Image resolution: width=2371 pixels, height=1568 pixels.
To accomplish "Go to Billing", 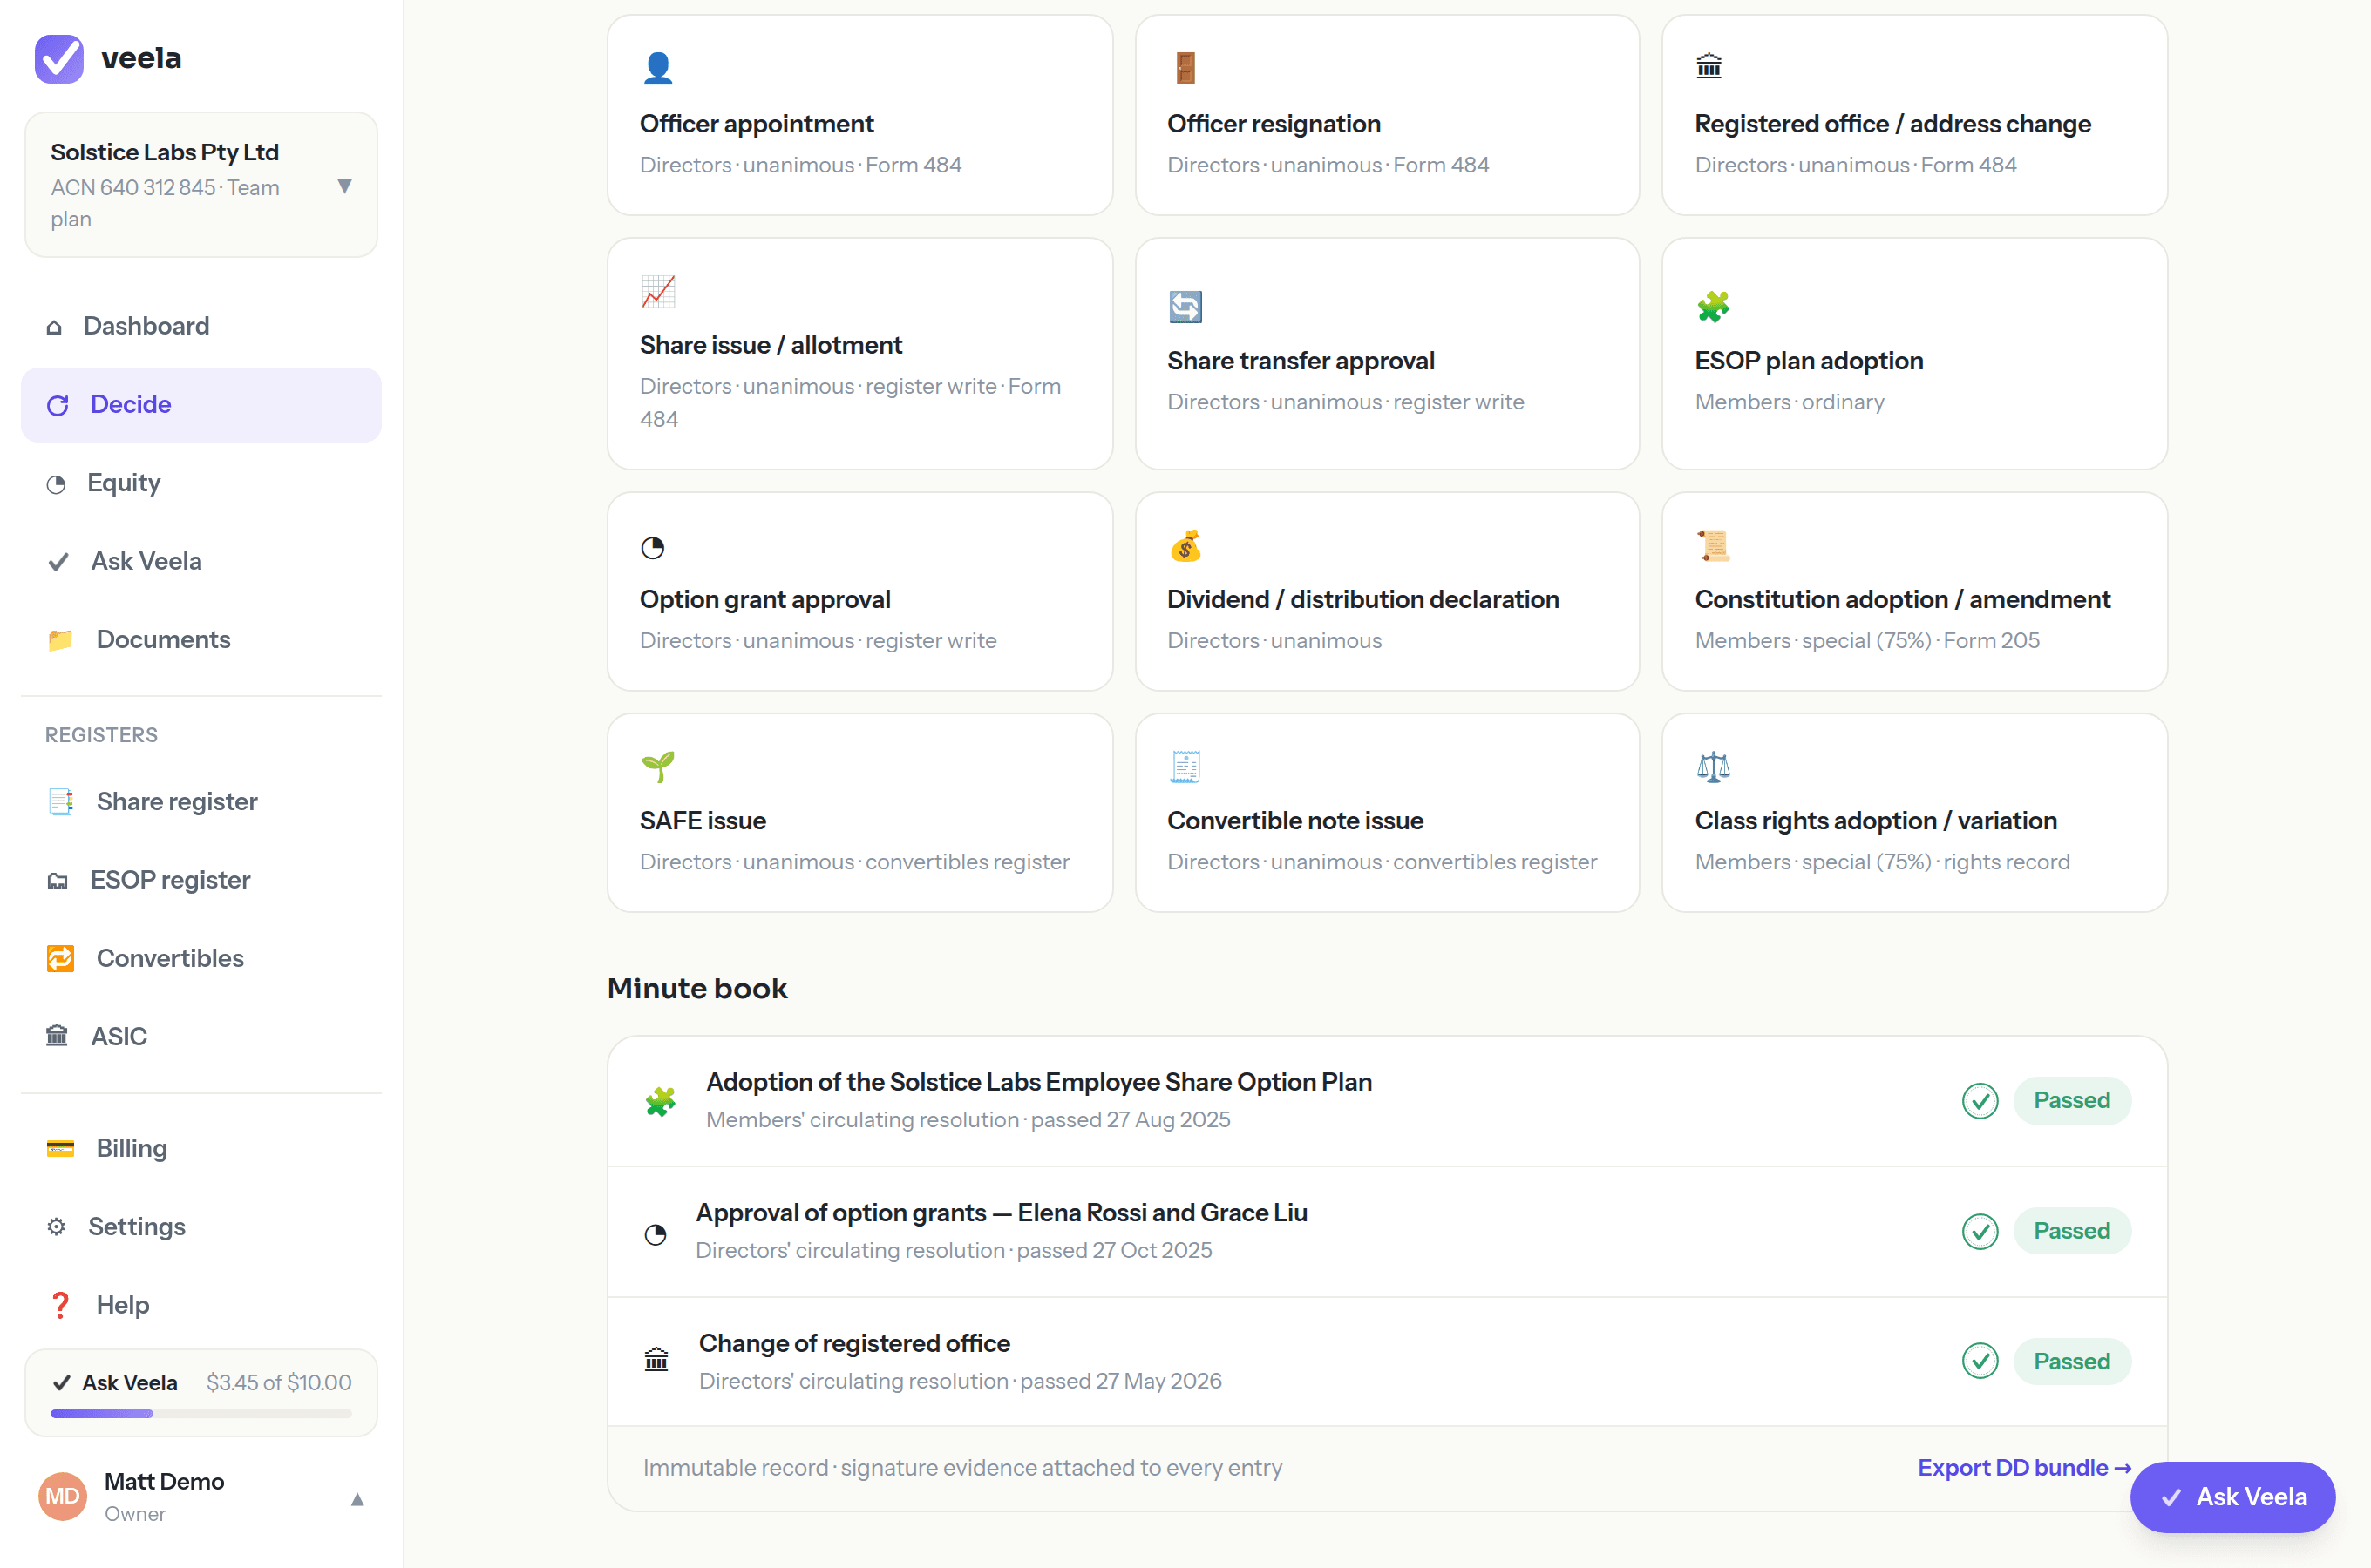I will pos(201,1149).
